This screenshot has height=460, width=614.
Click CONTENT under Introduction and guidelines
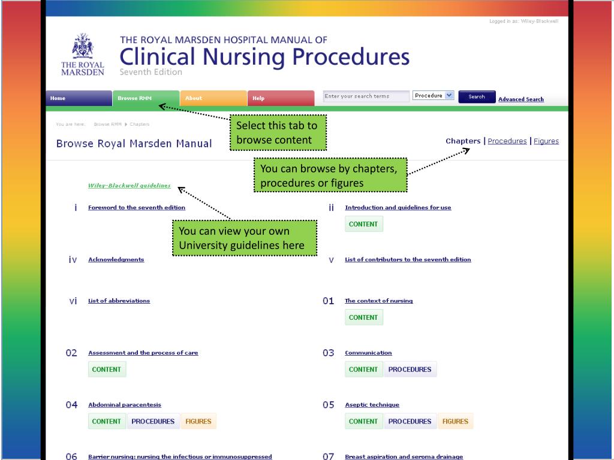[363, 224]
